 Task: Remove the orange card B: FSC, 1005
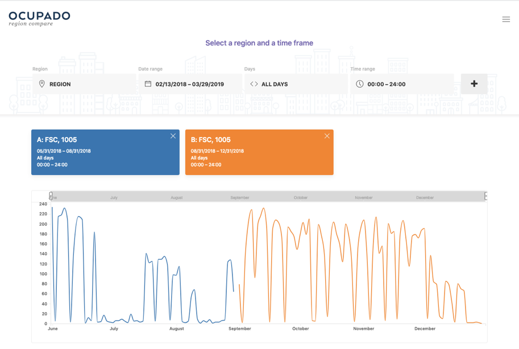click(x=327, y=136)
